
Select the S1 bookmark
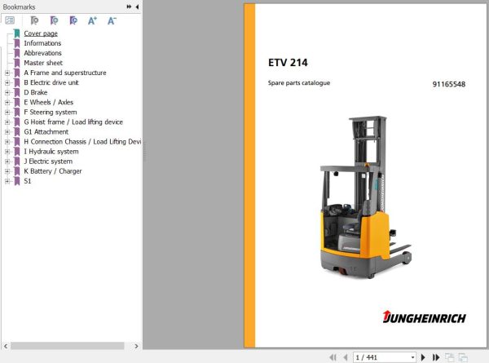[x=28, y=181]
